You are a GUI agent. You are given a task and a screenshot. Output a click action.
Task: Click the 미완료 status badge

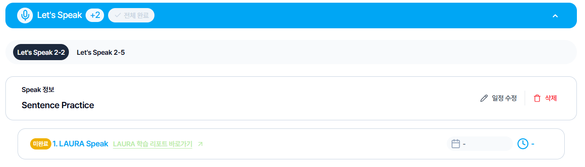pos(41,144)
